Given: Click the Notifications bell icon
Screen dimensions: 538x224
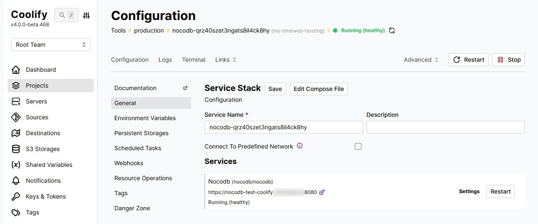Looking at the screenshot, I should 16,181.
